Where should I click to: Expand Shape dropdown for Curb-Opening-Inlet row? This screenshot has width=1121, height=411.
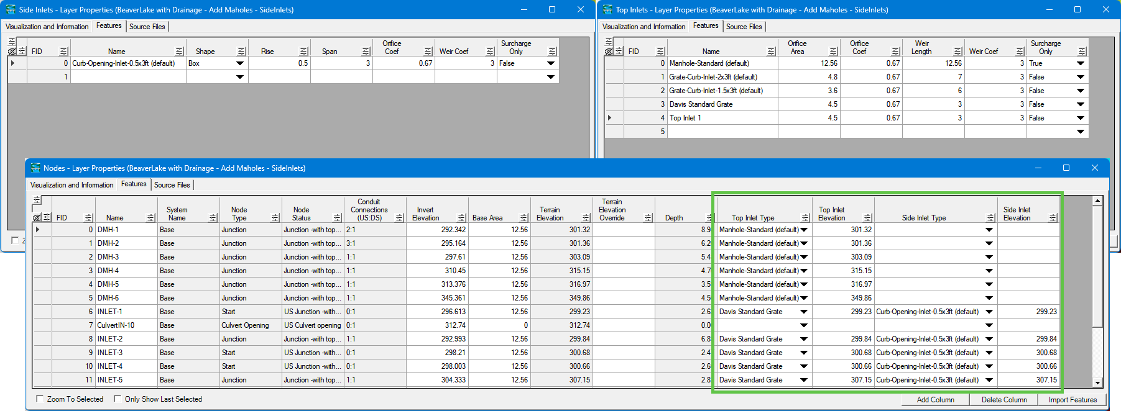(240, 63)
